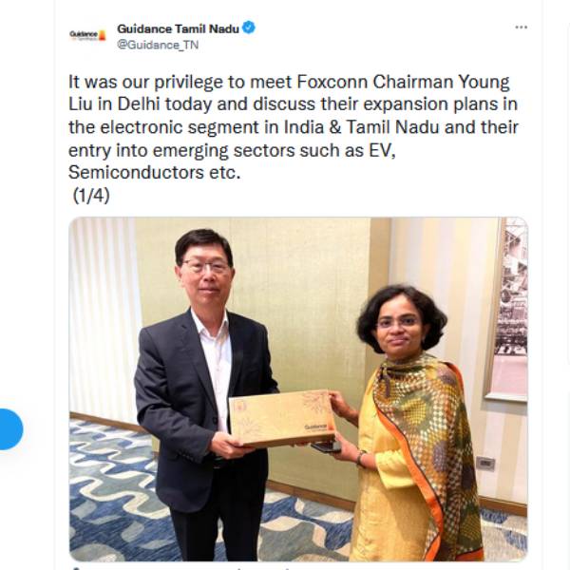
Task: Open the Guidance Tamil Nadu profile avatar
Action: (87, 35)
